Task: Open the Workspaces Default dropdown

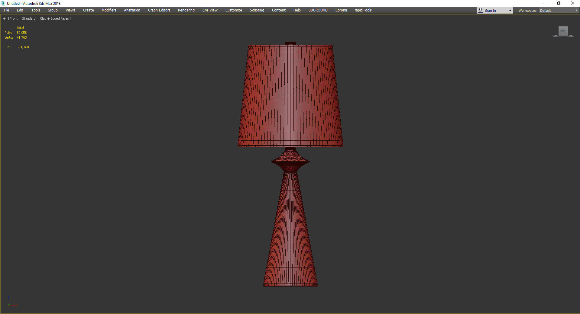Action: pyautogui.click(x=559, y=11)
